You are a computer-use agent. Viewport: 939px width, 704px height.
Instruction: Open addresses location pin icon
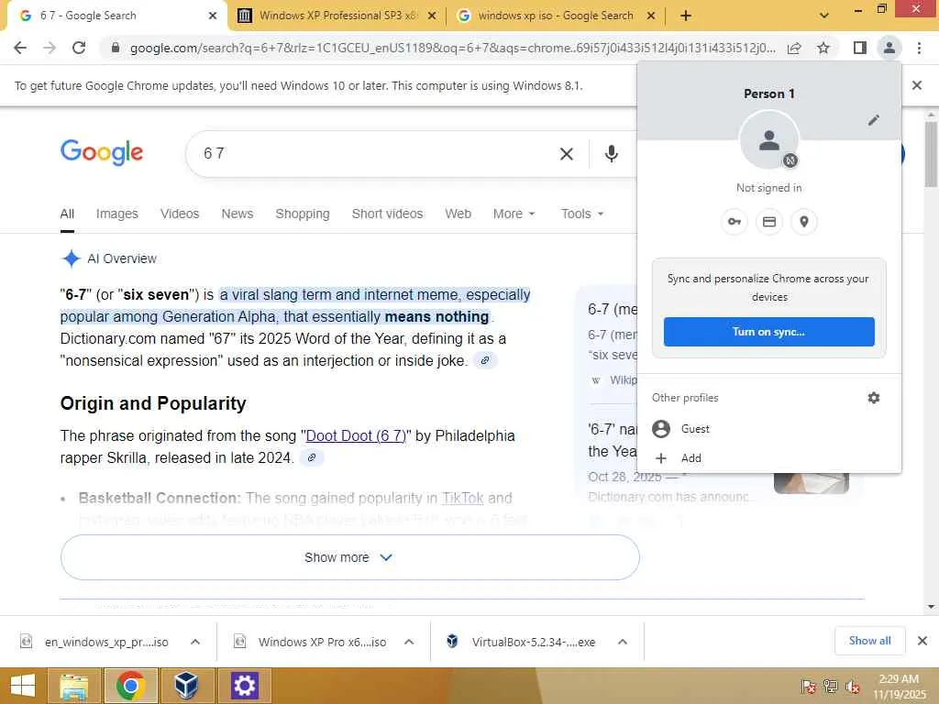pyautogui.click(x=804, y=222)
